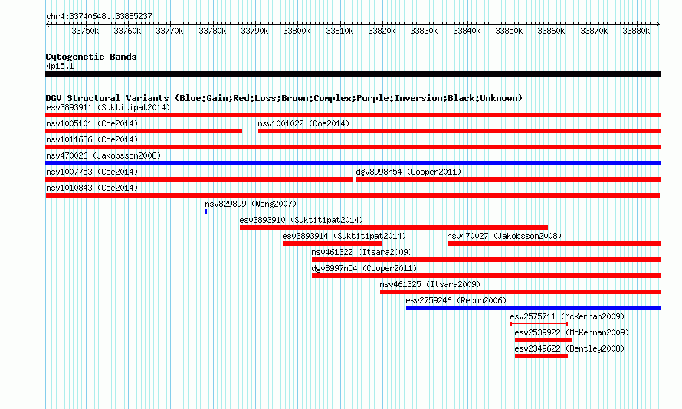Click the 33830k ruler tick label
The width and height of the screenshot is (682, 409).
424,31
